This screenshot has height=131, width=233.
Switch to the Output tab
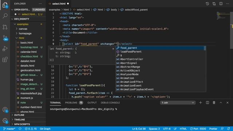(x=92, y=103)
